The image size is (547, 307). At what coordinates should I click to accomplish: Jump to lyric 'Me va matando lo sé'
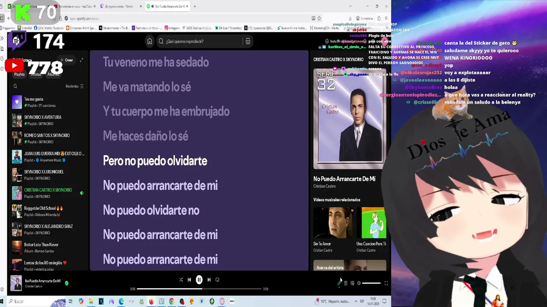tap(147, 87)
